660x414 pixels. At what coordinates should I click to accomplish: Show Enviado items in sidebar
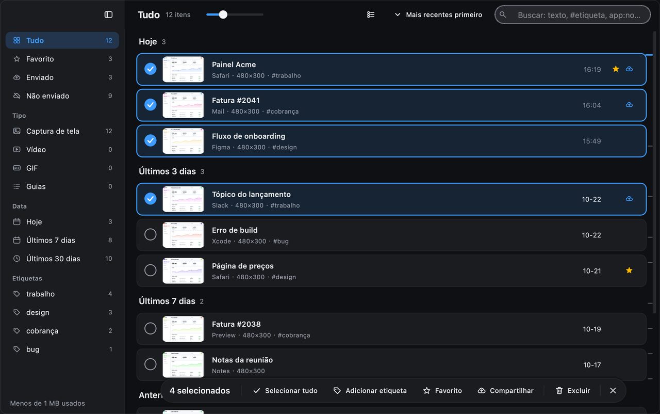[62, 77]
